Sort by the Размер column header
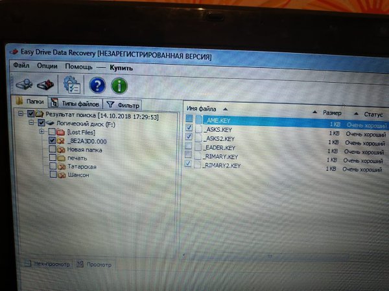This screenshot has width=389, height=291. [x=331, y=113]
